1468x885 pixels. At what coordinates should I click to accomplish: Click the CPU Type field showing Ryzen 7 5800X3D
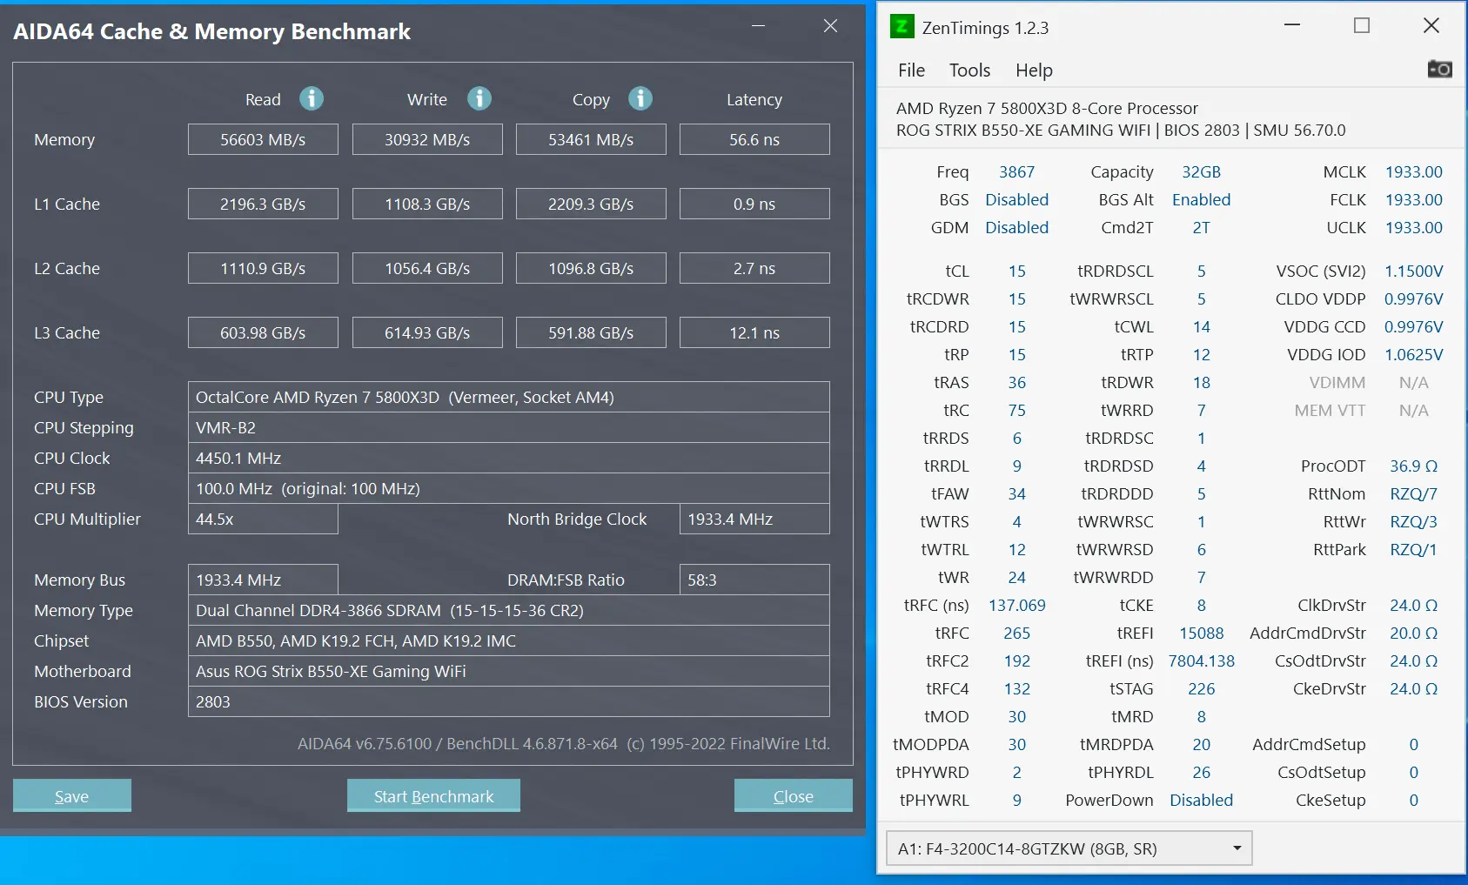tap(509, 397)
